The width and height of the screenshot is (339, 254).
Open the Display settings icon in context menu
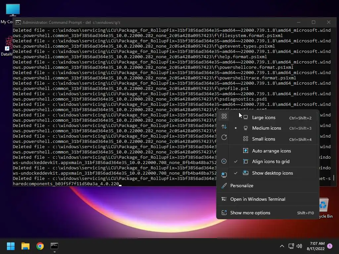pyautogui.click(x=224, y=175)
